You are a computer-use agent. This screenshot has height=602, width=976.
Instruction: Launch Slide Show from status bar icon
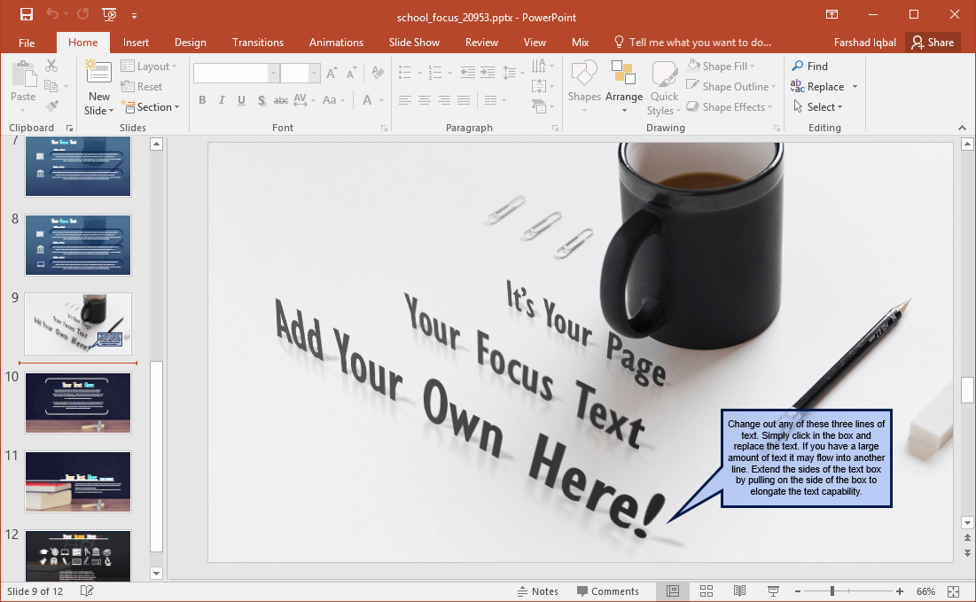coord(772,591)
